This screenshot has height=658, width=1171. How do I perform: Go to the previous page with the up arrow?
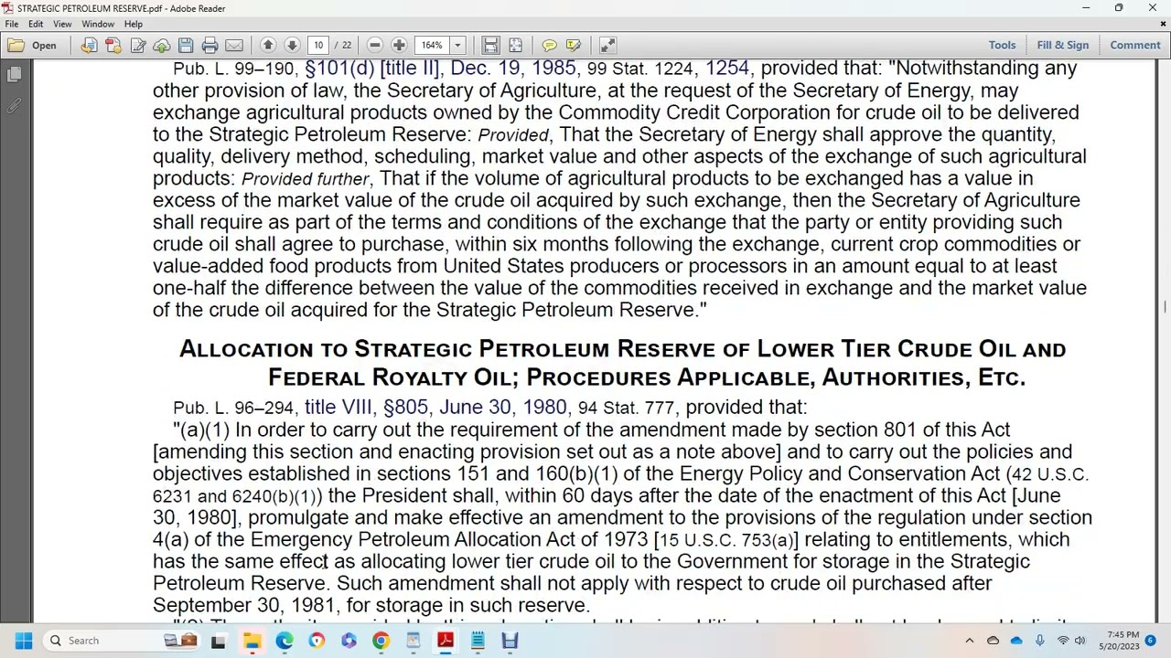coord(268,45)
